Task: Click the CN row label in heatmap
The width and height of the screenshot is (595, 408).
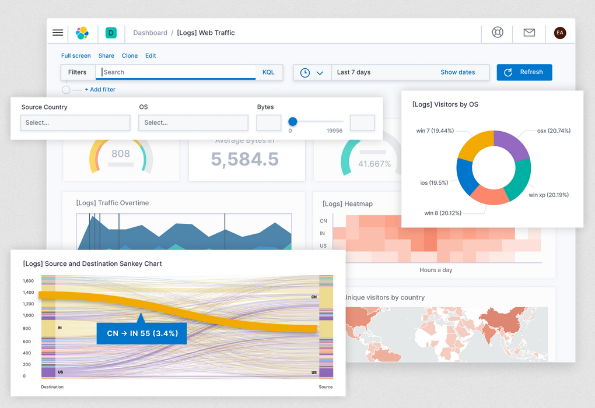Action: pos(323,221)
